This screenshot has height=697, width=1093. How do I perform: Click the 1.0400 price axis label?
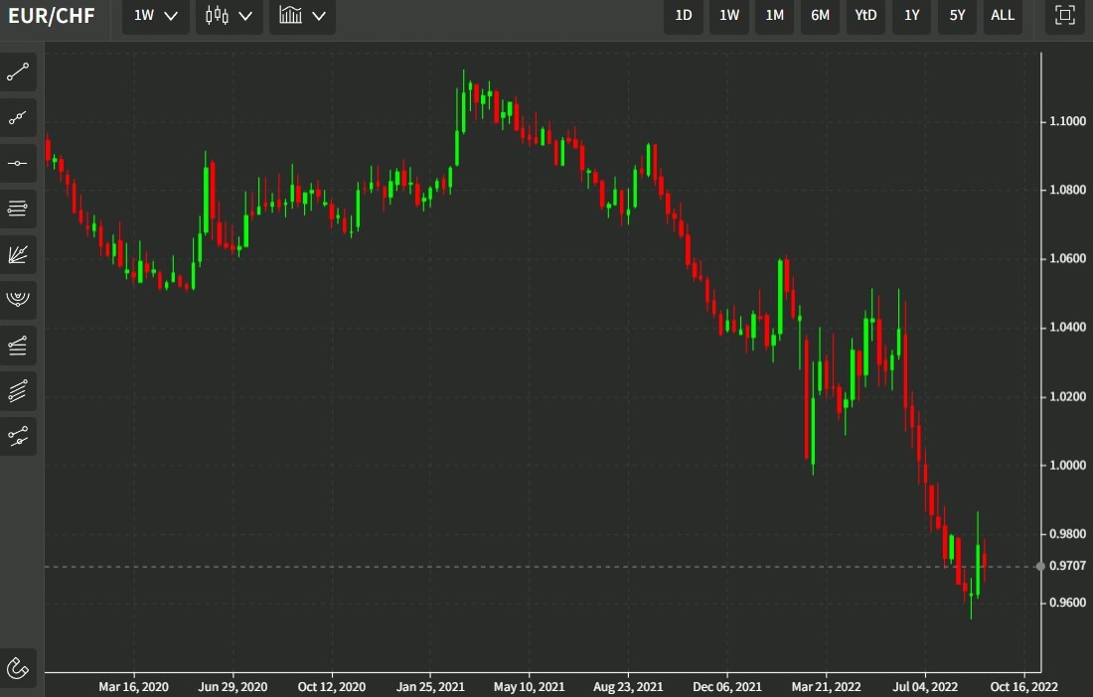pos(1067,328)
